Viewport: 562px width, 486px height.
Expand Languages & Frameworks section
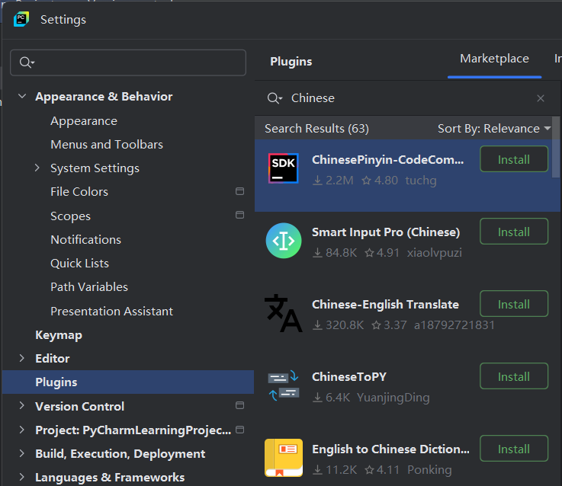(22, 477)
